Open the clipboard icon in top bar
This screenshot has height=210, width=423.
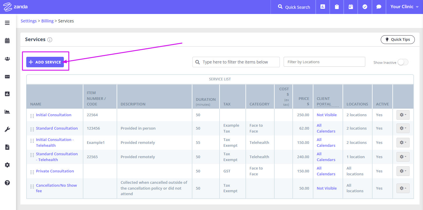pos(337,7)
